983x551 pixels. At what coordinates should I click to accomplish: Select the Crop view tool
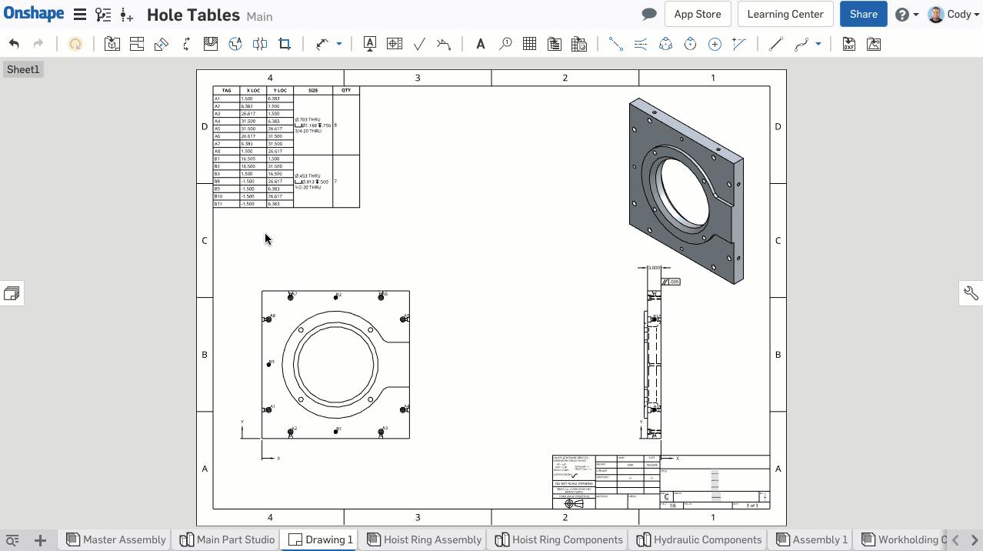pos(284,44)
